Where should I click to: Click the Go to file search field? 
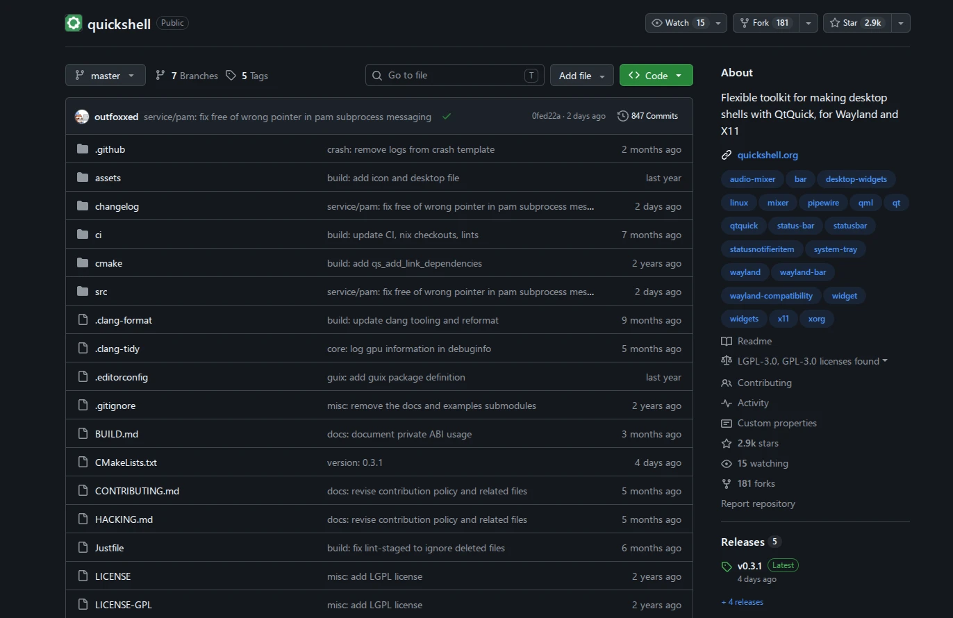pos(455,75)
